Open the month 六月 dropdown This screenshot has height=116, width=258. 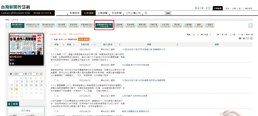(x=32, y=74)
